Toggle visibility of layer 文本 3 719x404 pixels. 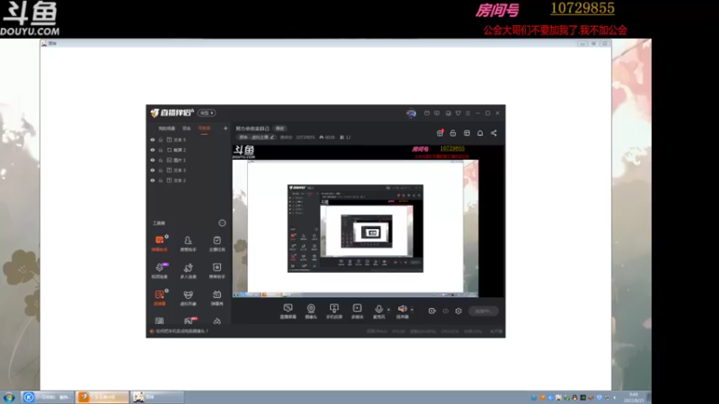pos(153,170)
